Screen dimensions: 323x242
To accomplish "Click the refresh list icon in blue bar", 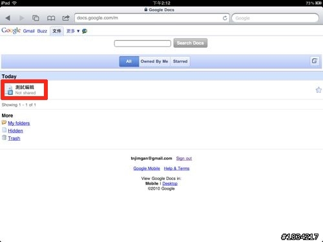I will [x=315, y=61].
